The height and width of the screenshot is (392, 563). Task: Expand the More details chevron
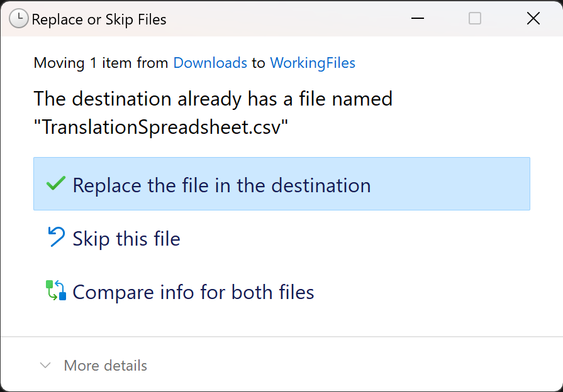[45, 366]
